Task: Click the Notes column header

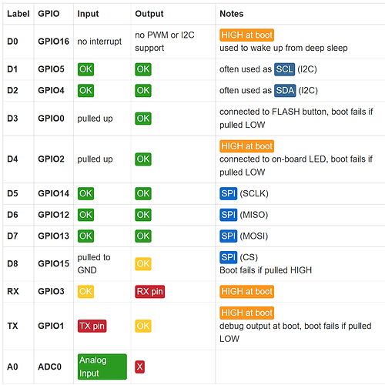Action: click(x=232, y=14)
